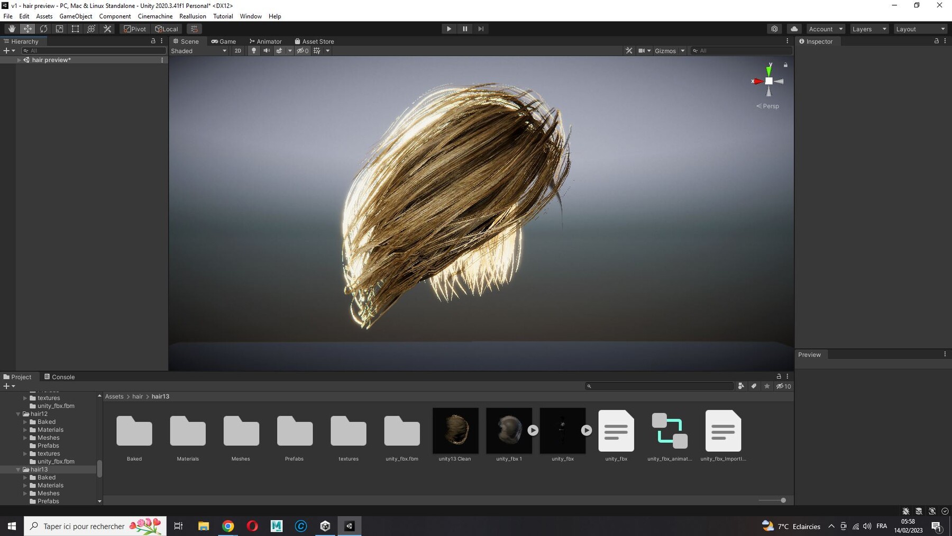Click the Pause button
The height and width of the screenshot is (536, 952).
click(x=465, y=29)
